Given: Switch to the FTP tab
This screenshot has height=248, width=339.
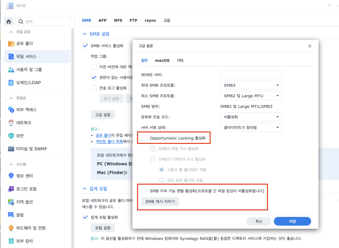Looking at the screenshot, I should click(x=133, y=21).
